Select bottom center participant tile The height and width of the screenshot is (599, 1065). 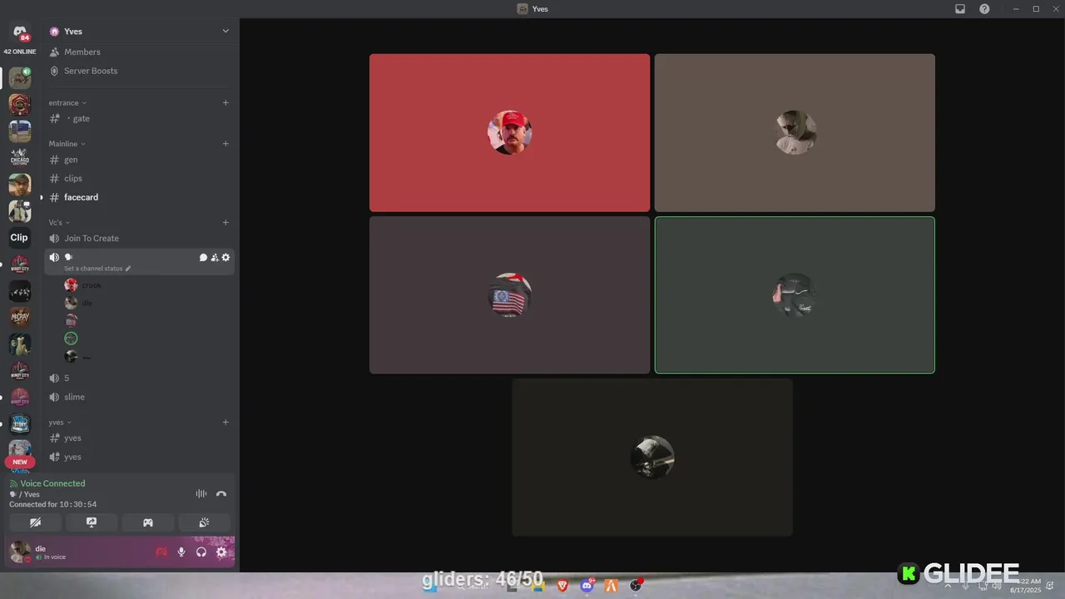pyautogui.click(x=652, y=458)
